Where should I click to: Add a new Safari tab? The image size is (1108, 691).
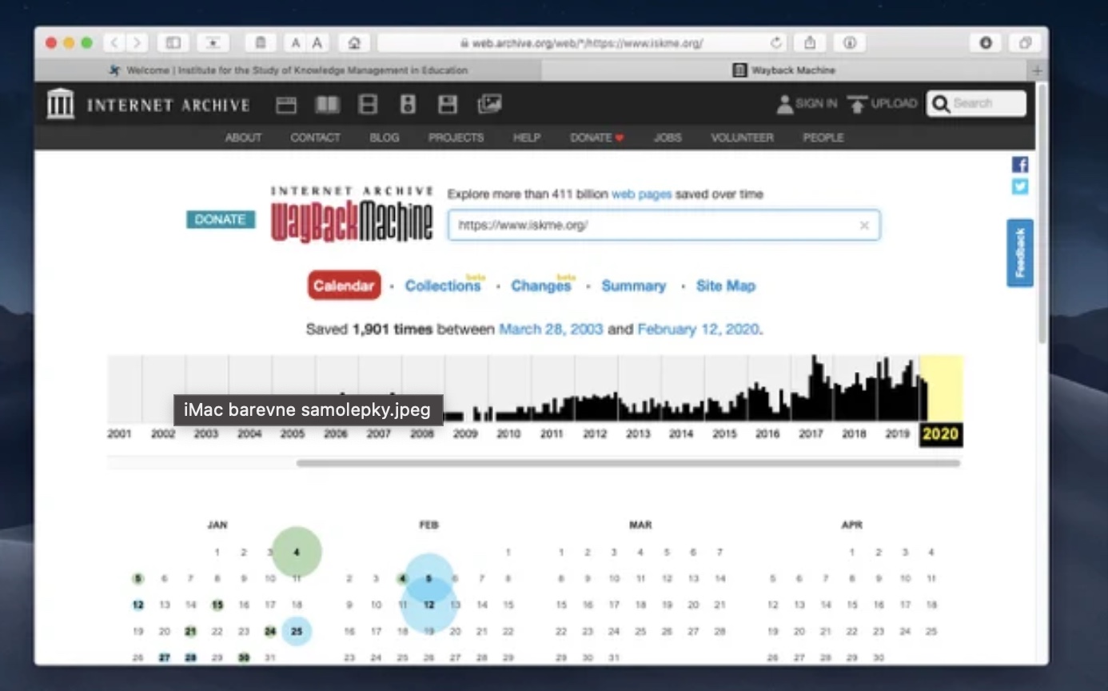[x=1038, y=70]
